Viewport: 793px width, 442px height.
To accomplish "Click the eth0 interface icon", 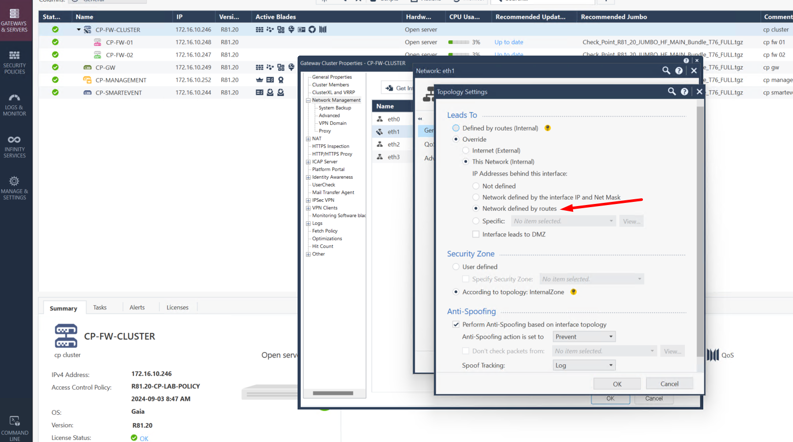I will 379,120.
